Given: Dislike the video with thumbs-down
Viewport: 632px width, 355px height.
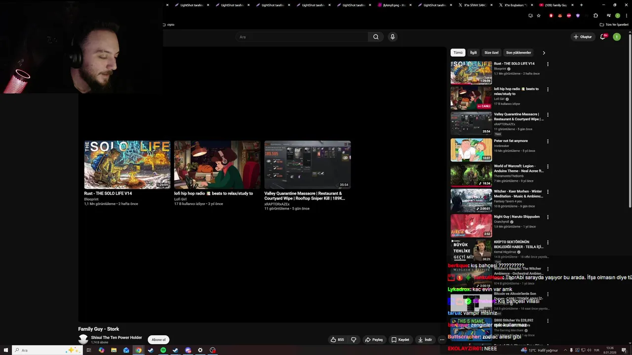Looking at the screenshot, I should 354,340.
